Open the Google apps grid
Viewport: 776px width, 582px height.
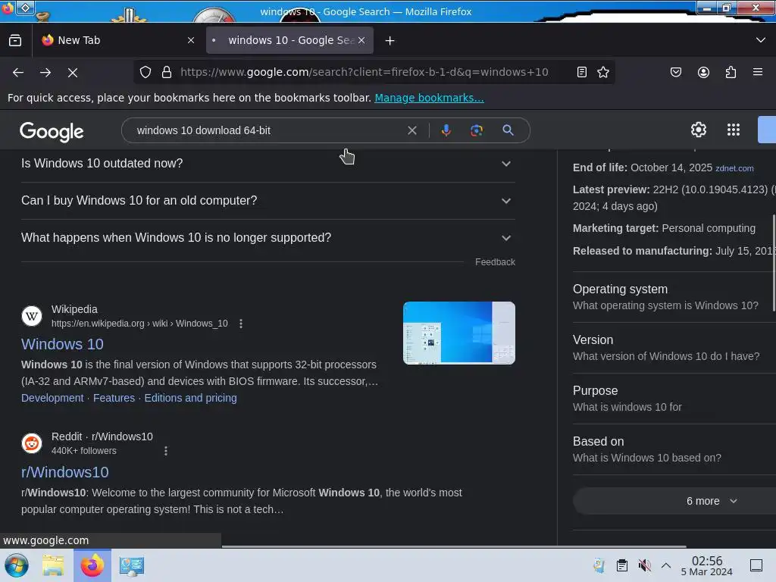pyautogui.click(x=734, y=130)
